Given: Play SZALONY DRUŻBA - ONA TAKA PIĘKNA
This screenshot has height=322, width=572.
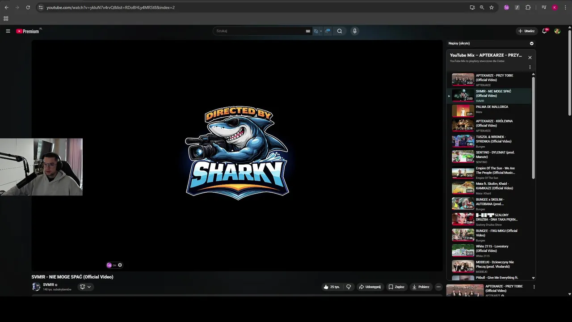Looking at the screenshot, I should [490, 220].
